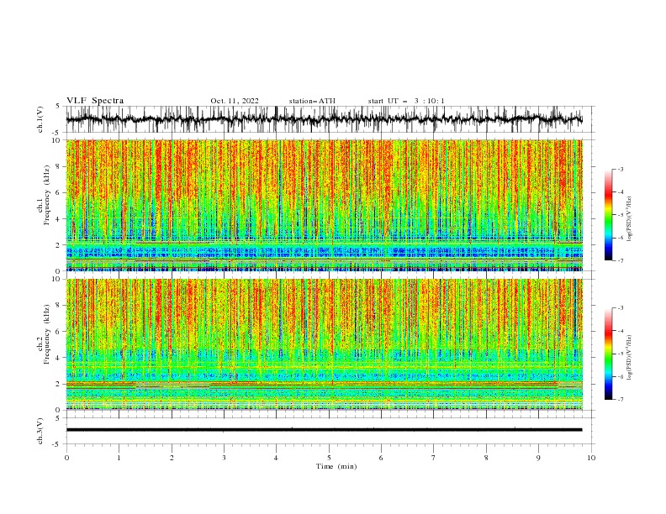Click the "-5" tick on ch.1 color bar
Image resolution: width=666 pixels, height=514 pixels.
pos(621,215)
